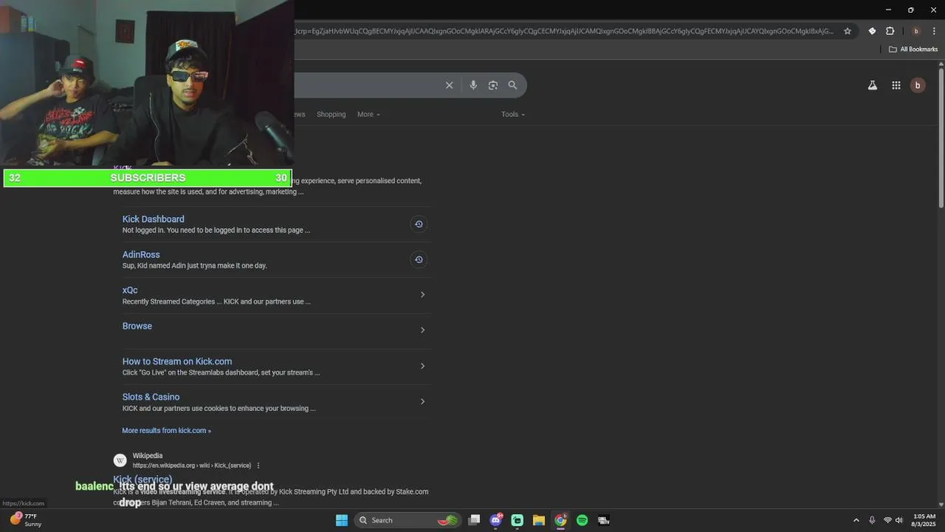The image size is (945, 532).
Task: Expand the Slots & Casino chevron
Action: (x=422, y=401)
